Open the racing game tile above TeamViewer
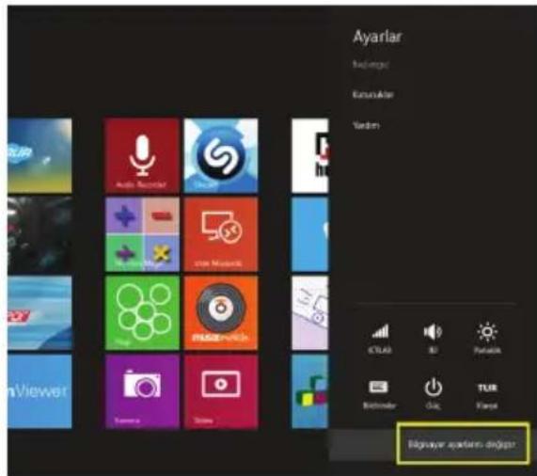537x476 pixels. (39, 313)
